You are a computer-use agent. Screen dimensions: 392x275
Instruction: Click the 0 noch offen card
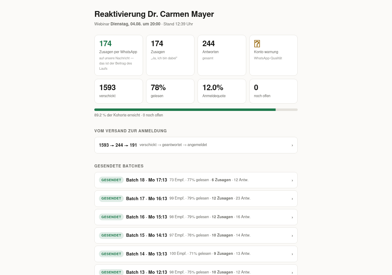click(x=273, y=91)
